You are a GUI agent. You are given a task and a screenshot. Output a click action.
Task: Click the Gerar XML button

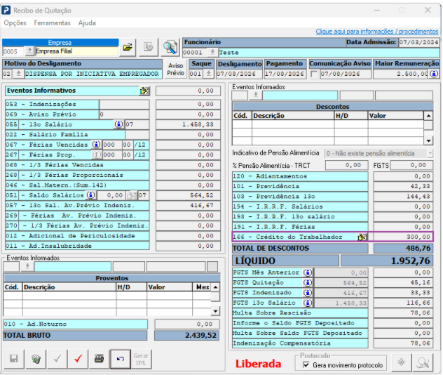tap(141, 359)
